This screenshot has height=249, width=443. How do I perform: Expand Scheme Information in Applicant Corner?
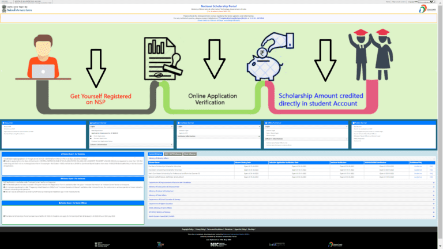click(x=132, y=145)
